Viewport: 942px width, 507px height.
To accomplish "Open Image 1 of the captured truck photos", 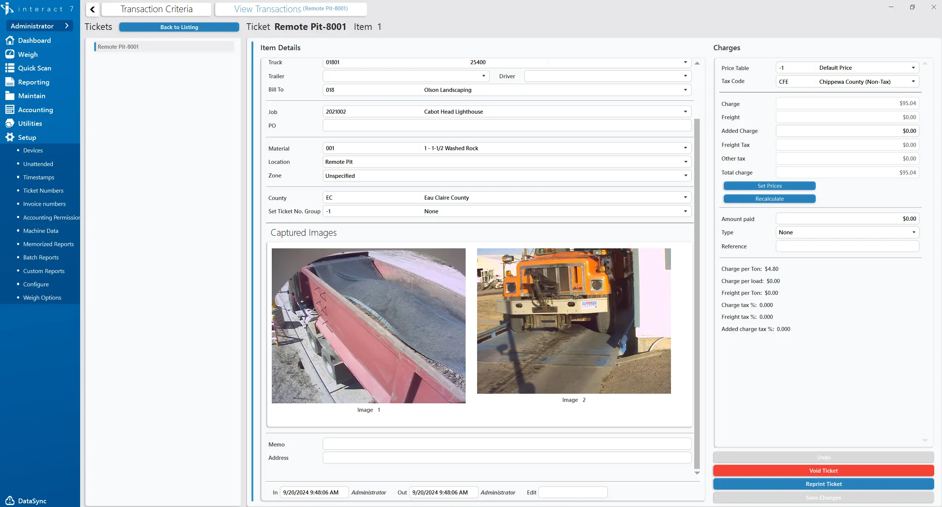I will (x=368, y=325).
